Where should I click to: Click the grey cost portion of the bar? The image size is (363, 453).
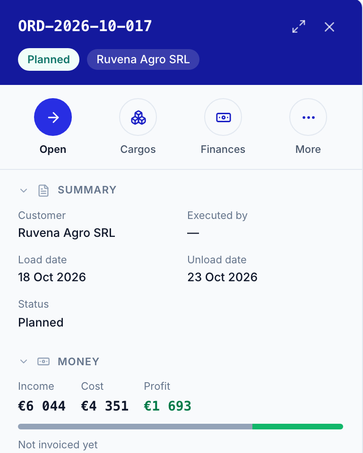(135, 427)
